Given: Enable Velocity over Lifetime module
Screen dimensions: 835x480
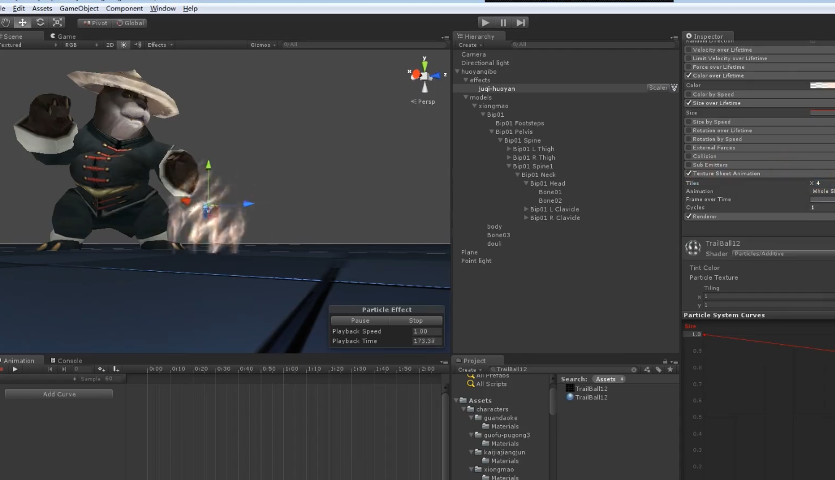Looking at the screenshot, I should click(x=688, y=50).
